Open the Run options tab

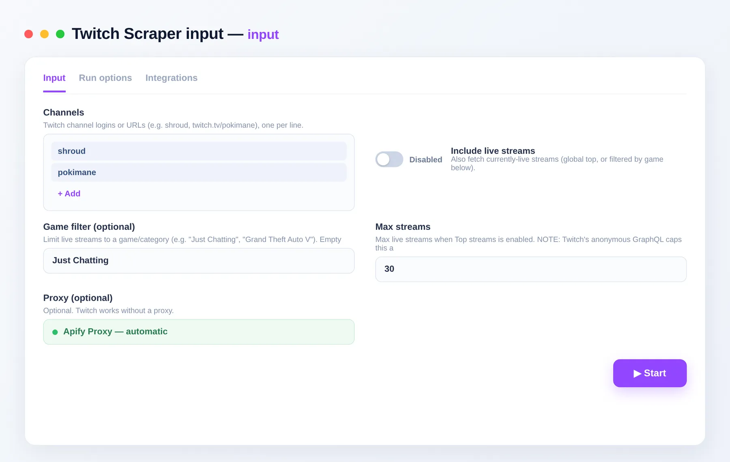(x=105, y=78)
